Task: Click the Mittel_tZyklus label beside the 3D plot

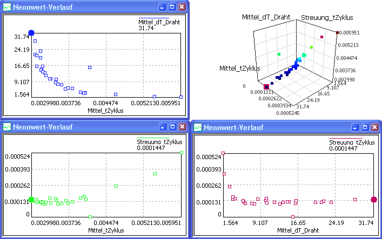Action: 240,69
